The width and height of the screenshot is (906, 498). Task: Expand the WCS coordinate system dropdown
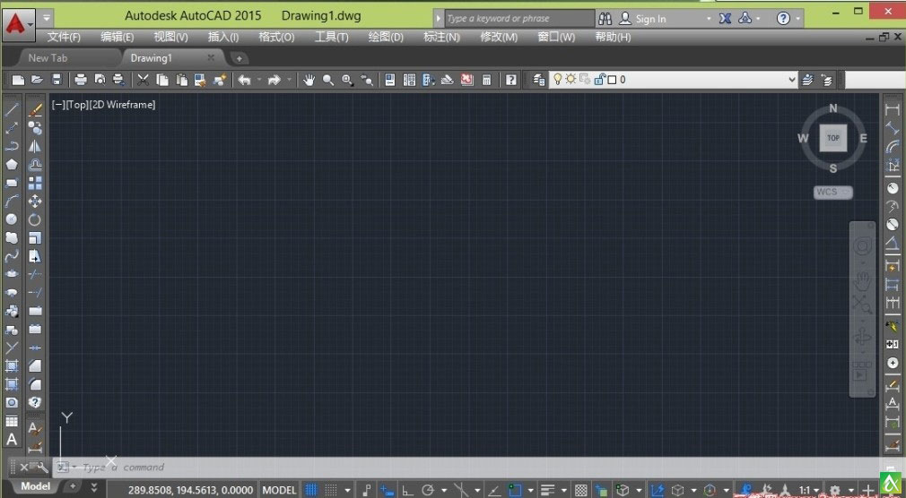click(833, 192)
